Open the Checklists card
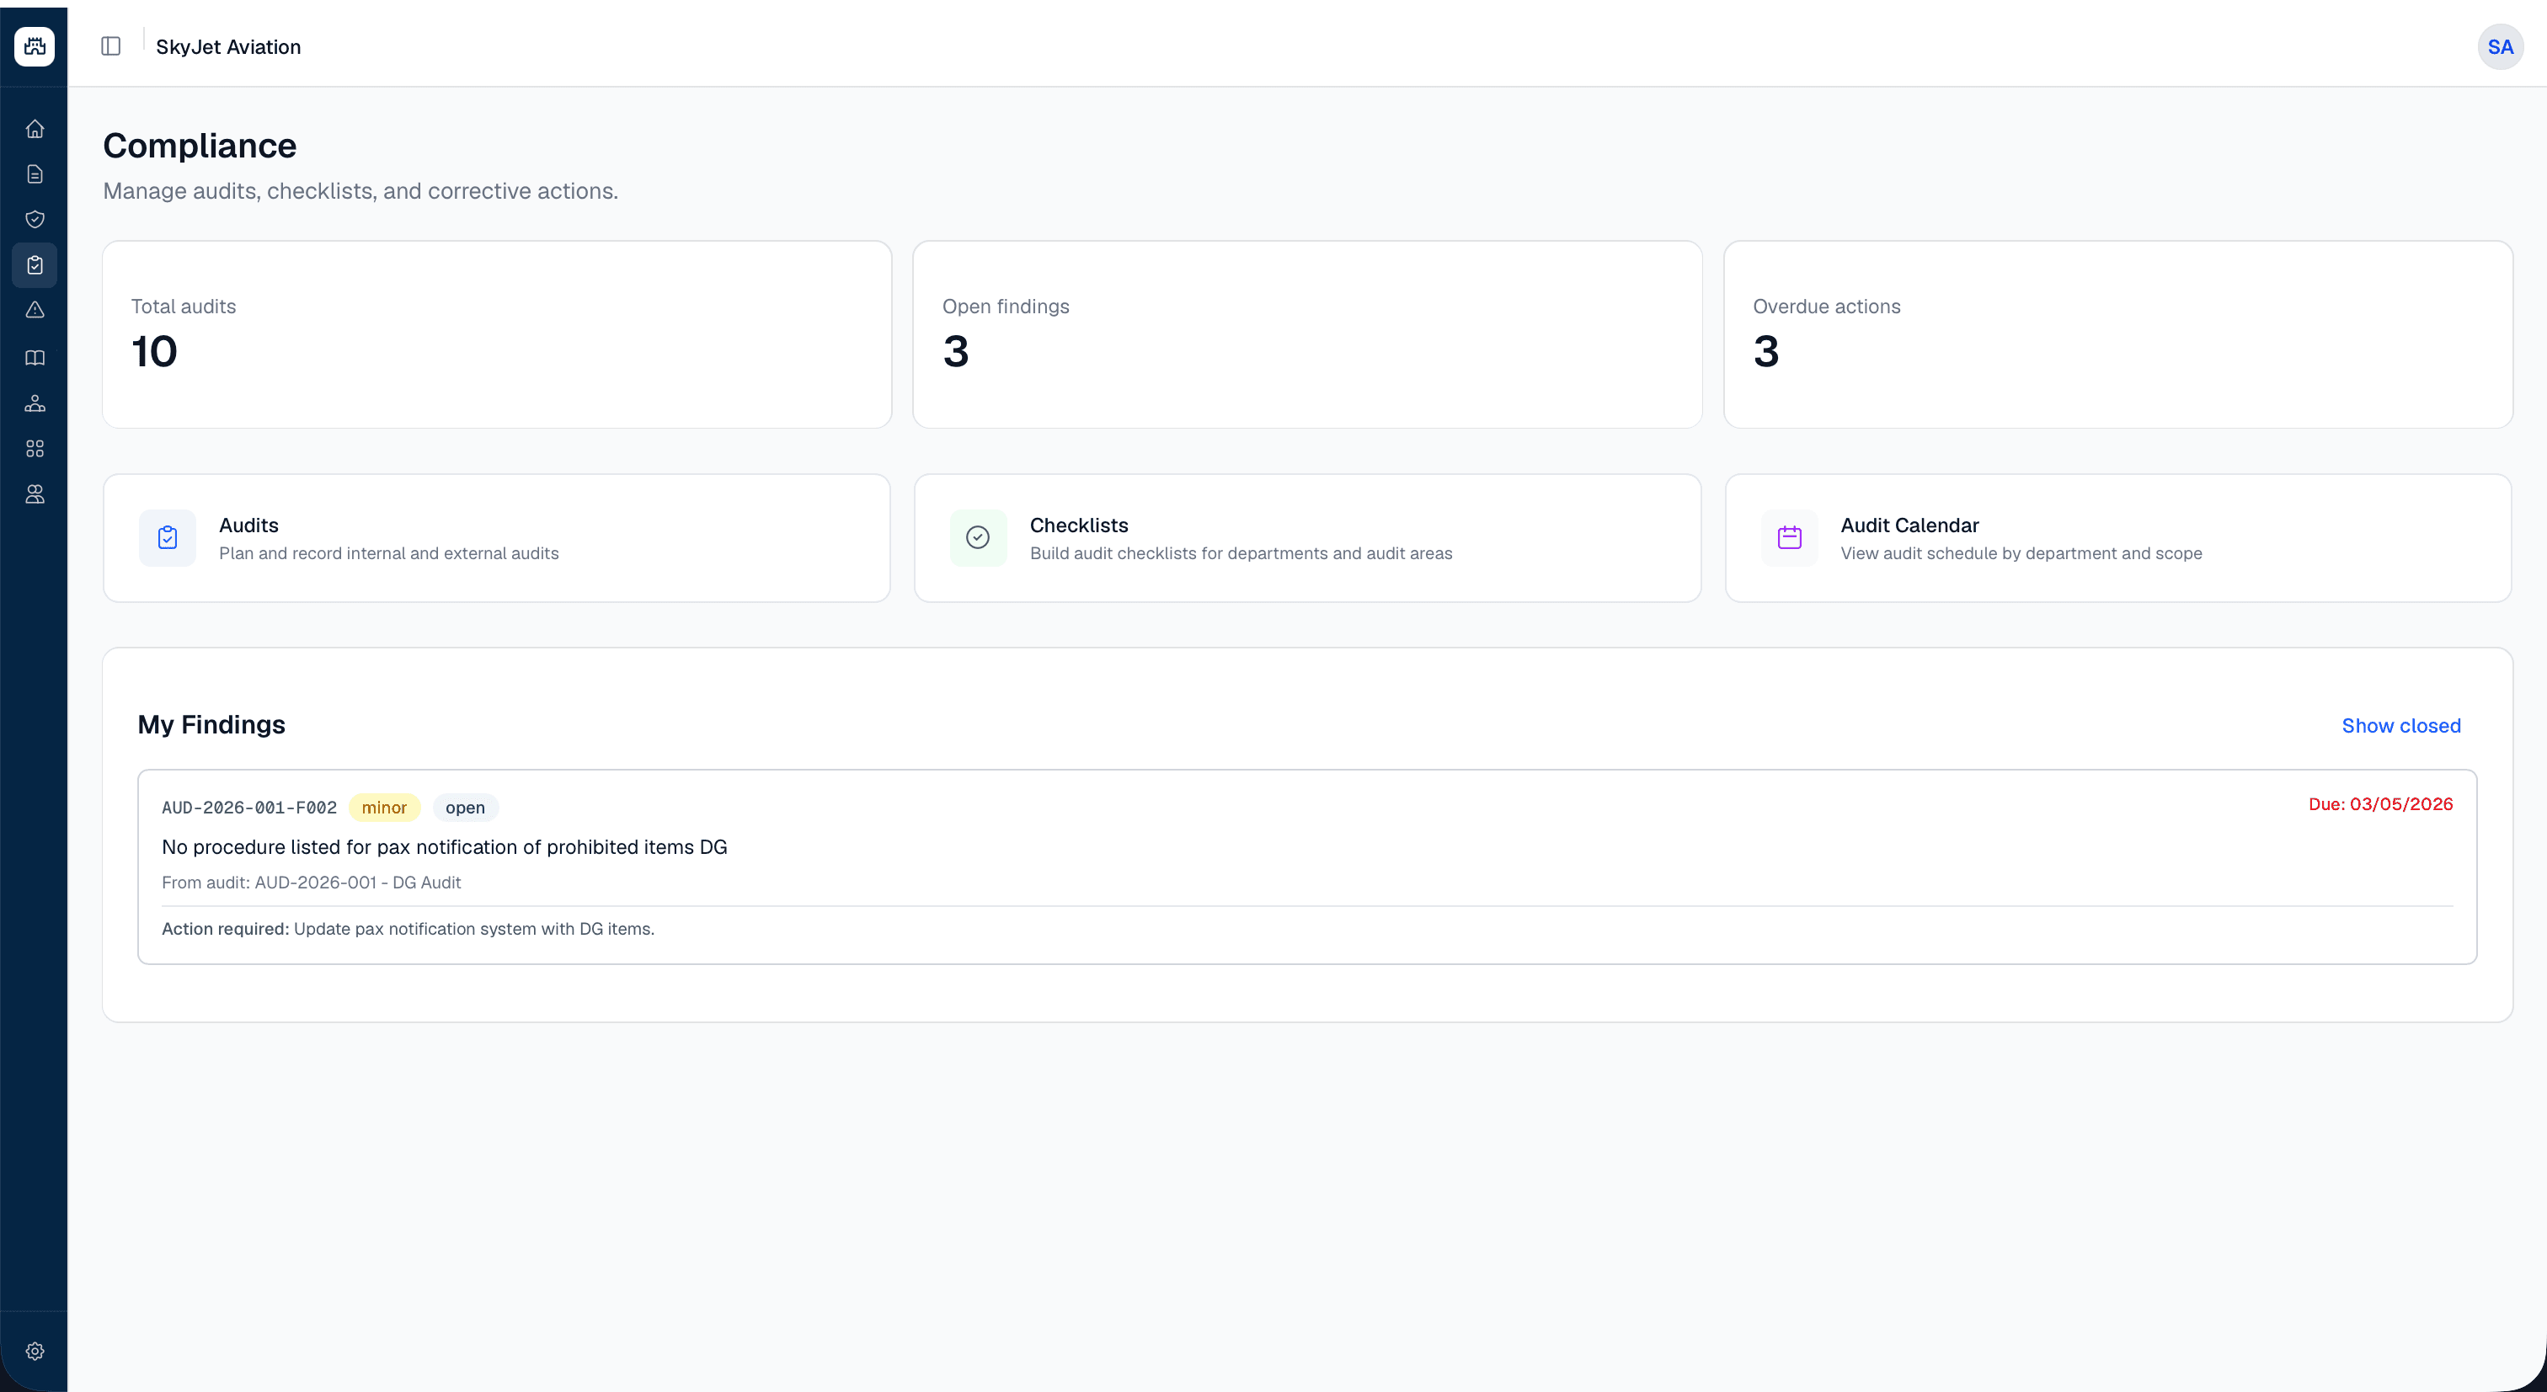Image resolution: width=2547 pixels, height=1392 pixels. pyautogui.click(x=1307, y=538)
